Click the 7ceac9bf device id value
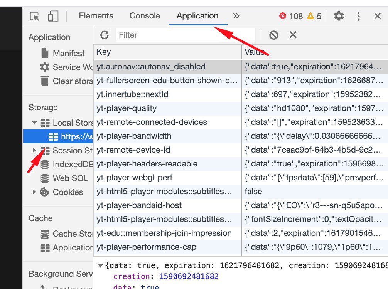Image resolution: width=388 pixels, height=289 pixels. tap(315, 150)
